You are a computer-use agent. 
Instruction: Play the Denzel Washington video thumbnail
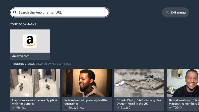(183, 83)
